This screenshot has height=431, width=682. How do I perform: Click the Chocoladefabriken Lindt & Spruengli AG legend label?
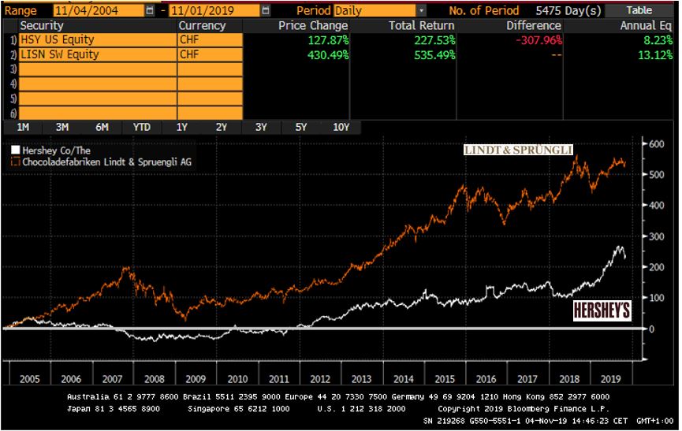107,162
